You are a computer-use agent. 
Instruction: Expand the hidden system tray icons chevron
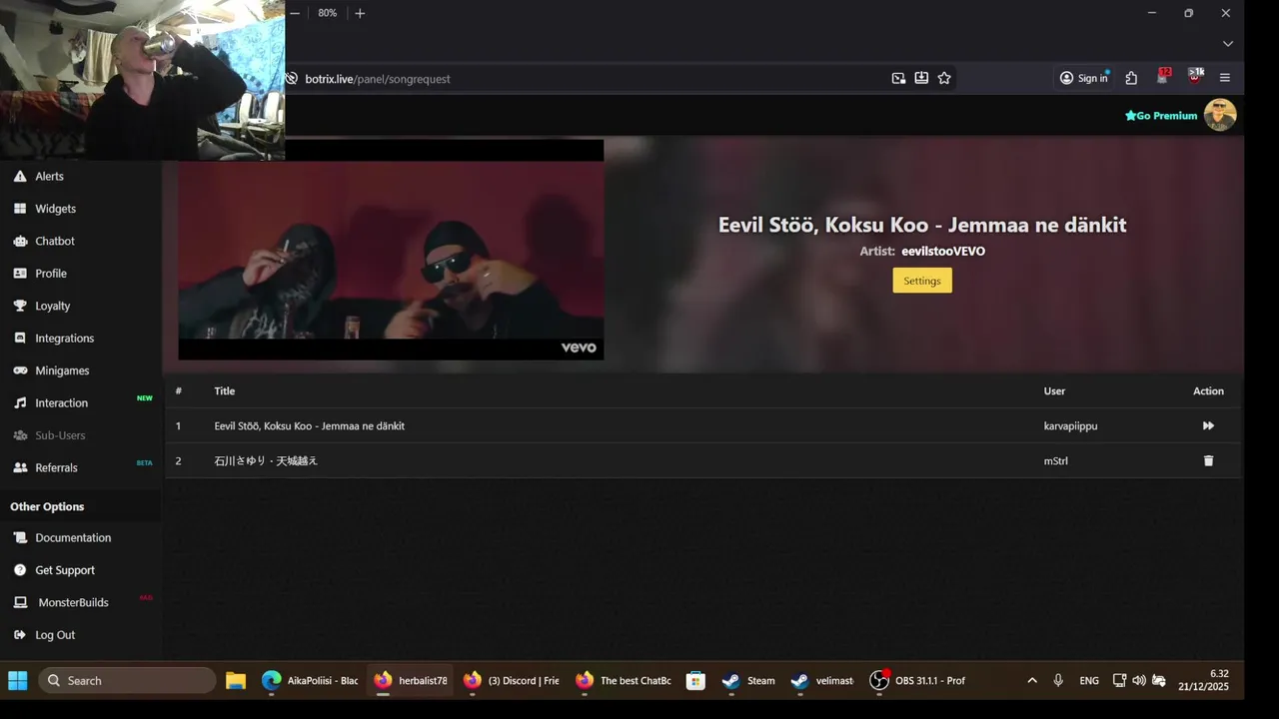point(1032,680)
